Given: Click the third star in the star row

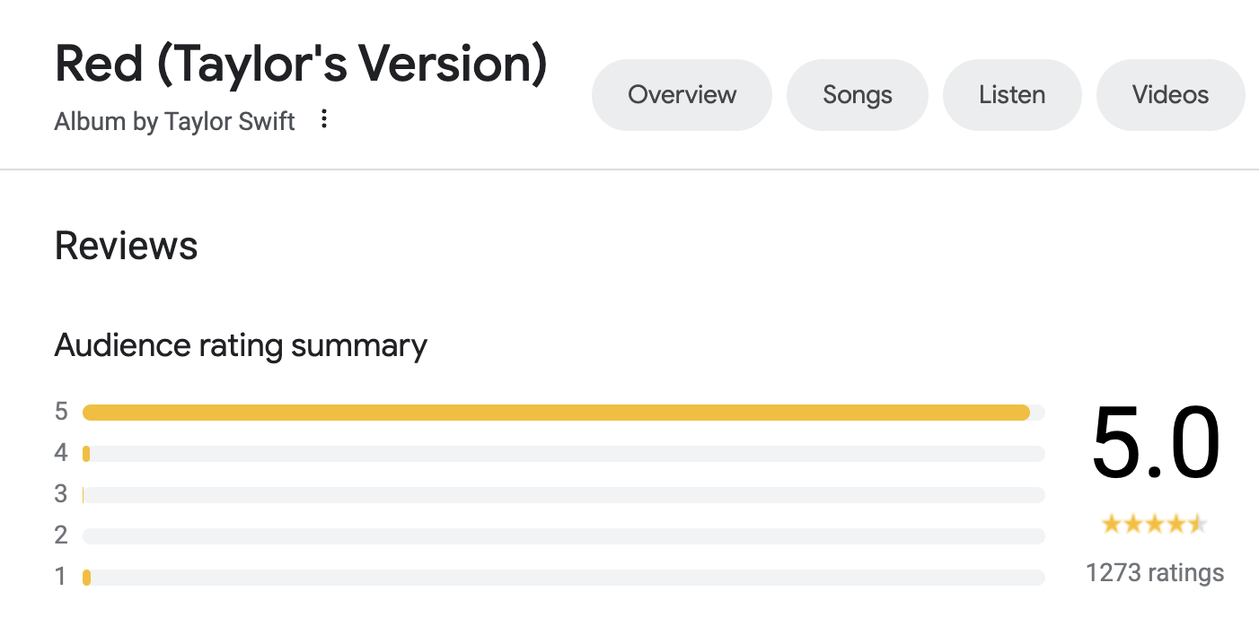Looking at the screenshot, I should pos(1156,523).
